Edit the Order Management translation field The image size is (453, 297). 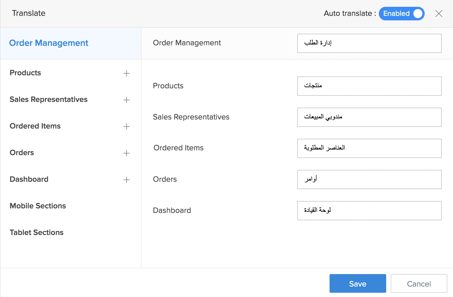coord(369,43)
